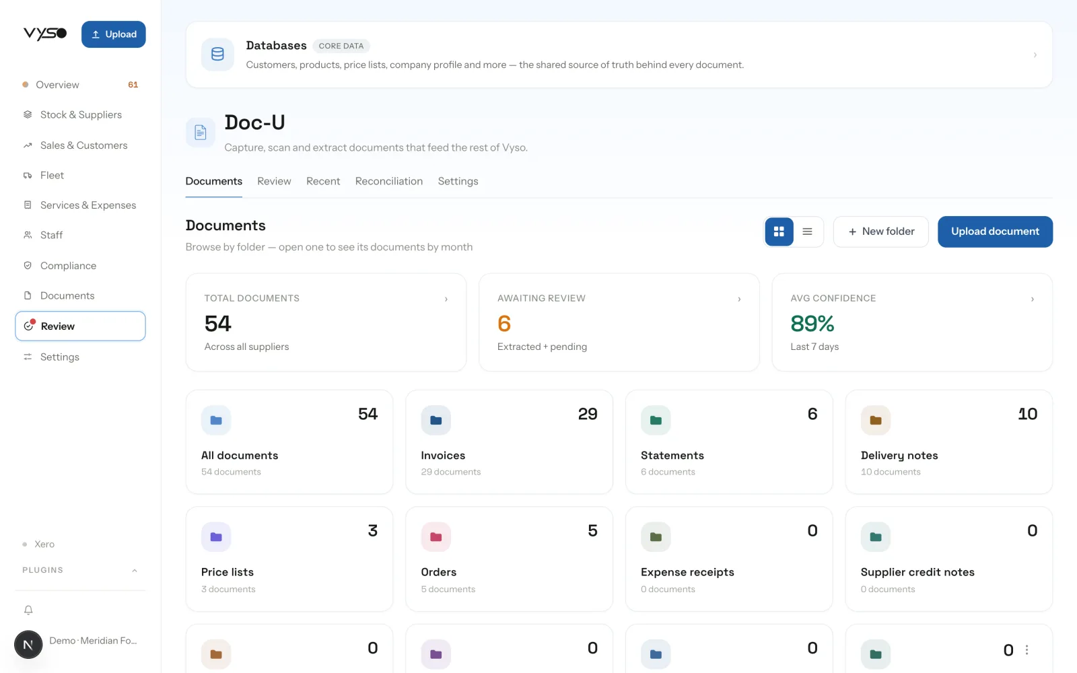Open Settings in the sidebar
This screenshot has width=1077, height=673.
80,357
